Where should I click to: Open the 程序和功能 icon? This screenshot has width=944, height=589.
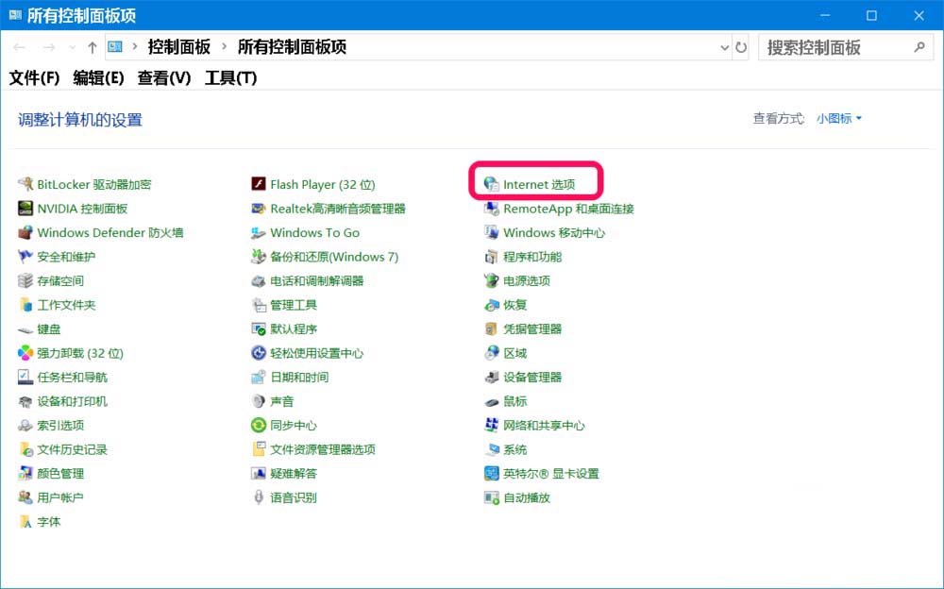tap(491, 257)
